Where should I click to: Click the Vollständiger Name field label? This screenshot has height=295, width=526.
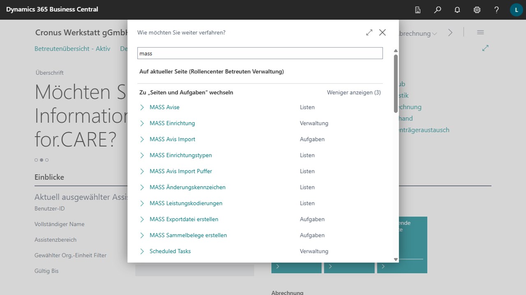pyautogui.click(x=60, y=224)
